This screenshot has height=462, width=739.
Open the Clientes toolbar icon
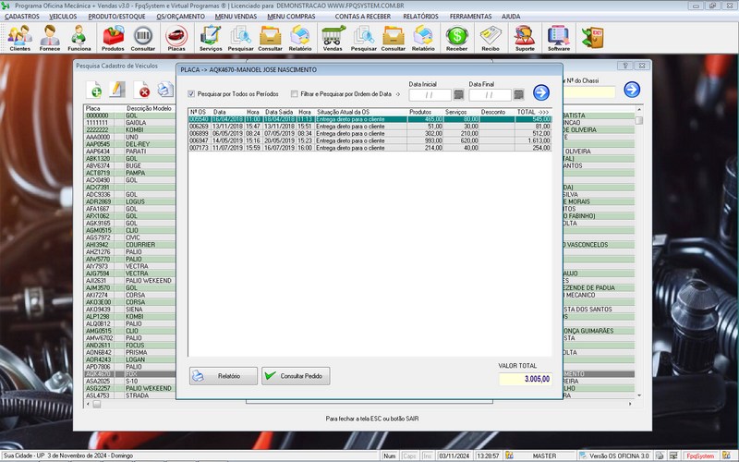point(19,37)
